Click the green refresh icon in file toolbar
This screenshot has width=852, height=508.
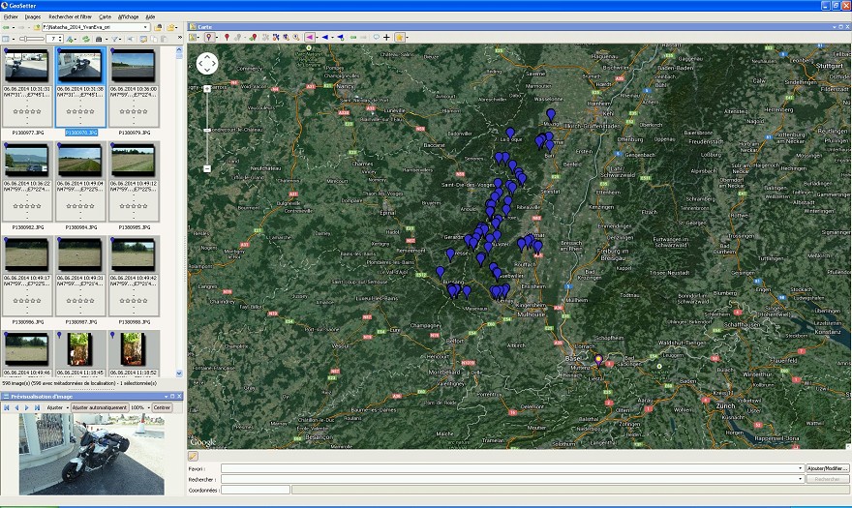click(85, 39)
